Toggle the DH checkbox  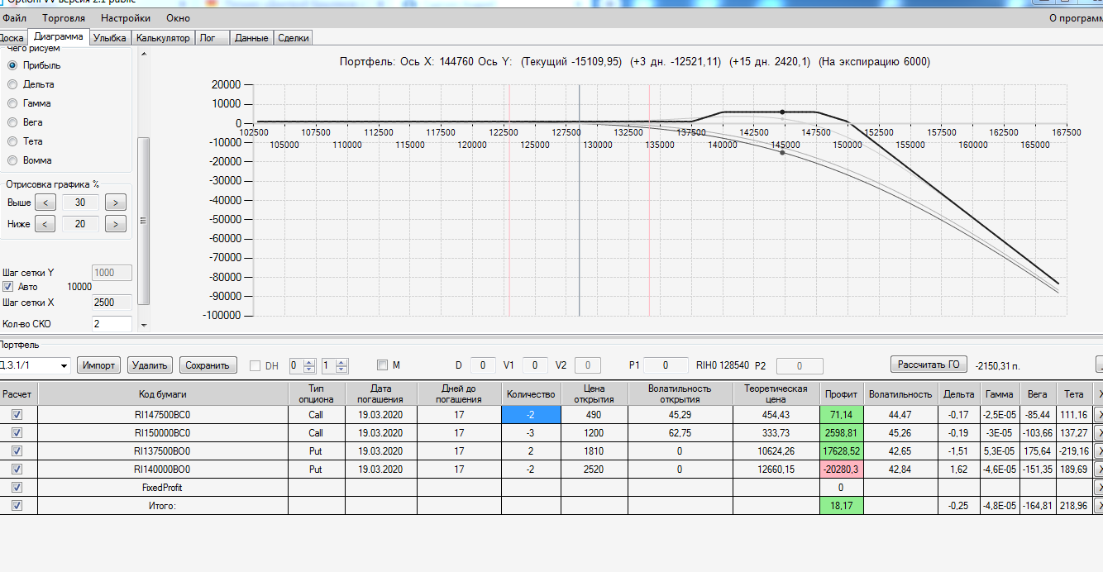coord(255,365)
